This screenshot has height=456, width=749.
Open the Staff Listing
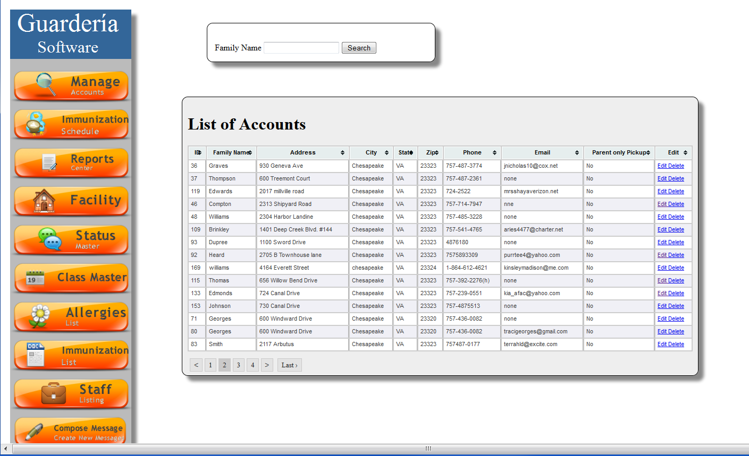click(x=71, y=393)
